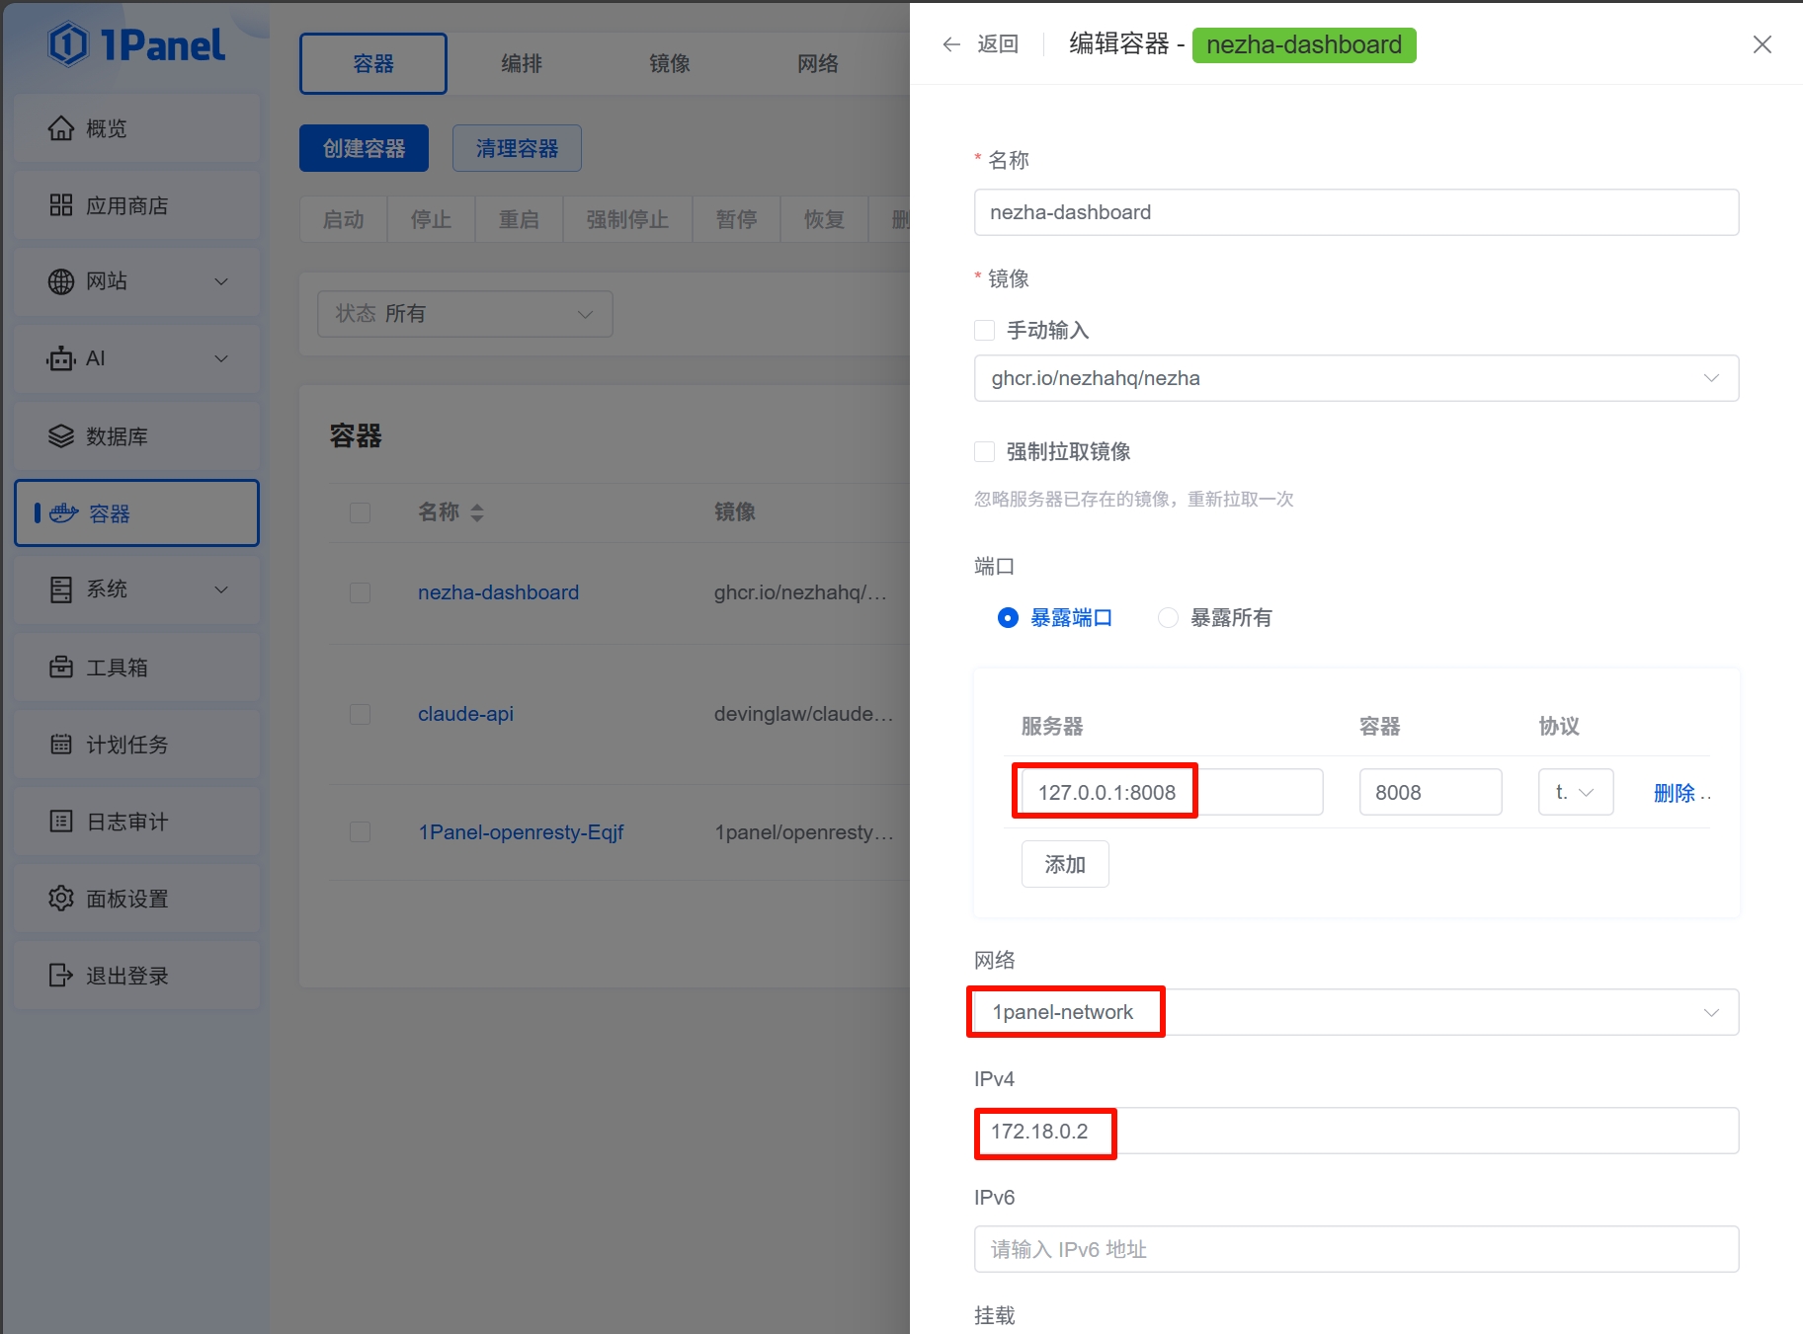Open the 状态 所有 filter dropdown
This screenshot has width=1803, height=1334.
(x=464, y=314)
